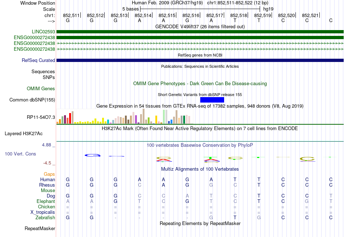
Task: Click the Mouse alignment row label
Action: (48, 191)
